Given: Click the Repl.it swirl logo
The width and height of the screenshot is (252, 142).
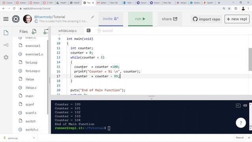Looking at the screenshot, I should click(x=16, y=19).
